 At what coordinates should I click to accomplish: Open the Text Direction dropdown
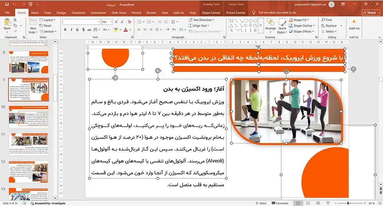[x=201, y=20]
